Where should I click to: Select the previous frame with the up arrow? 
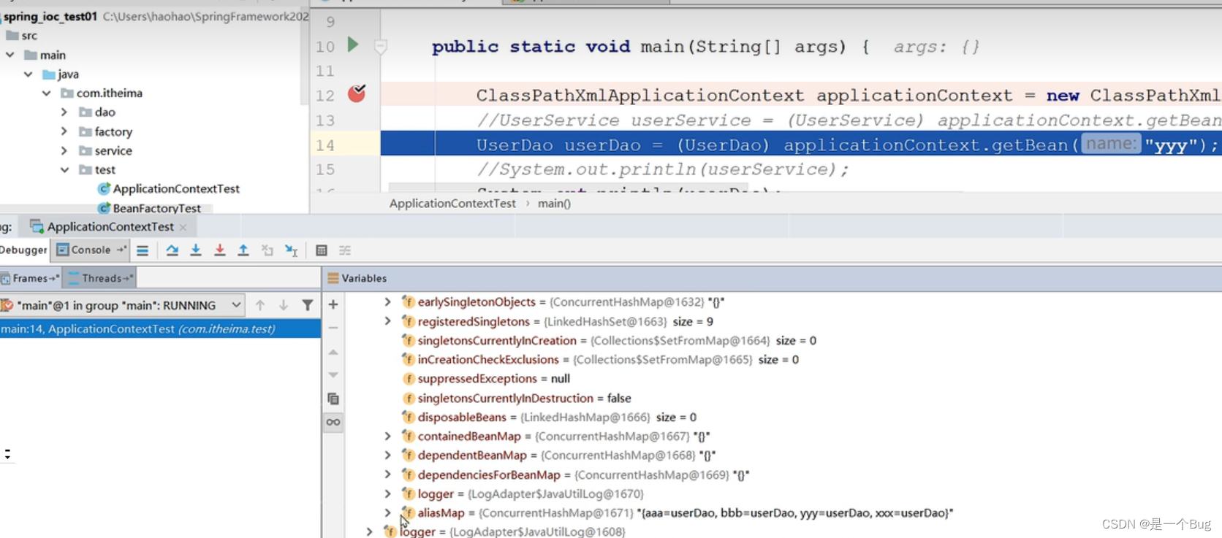(x=260, y=305)
